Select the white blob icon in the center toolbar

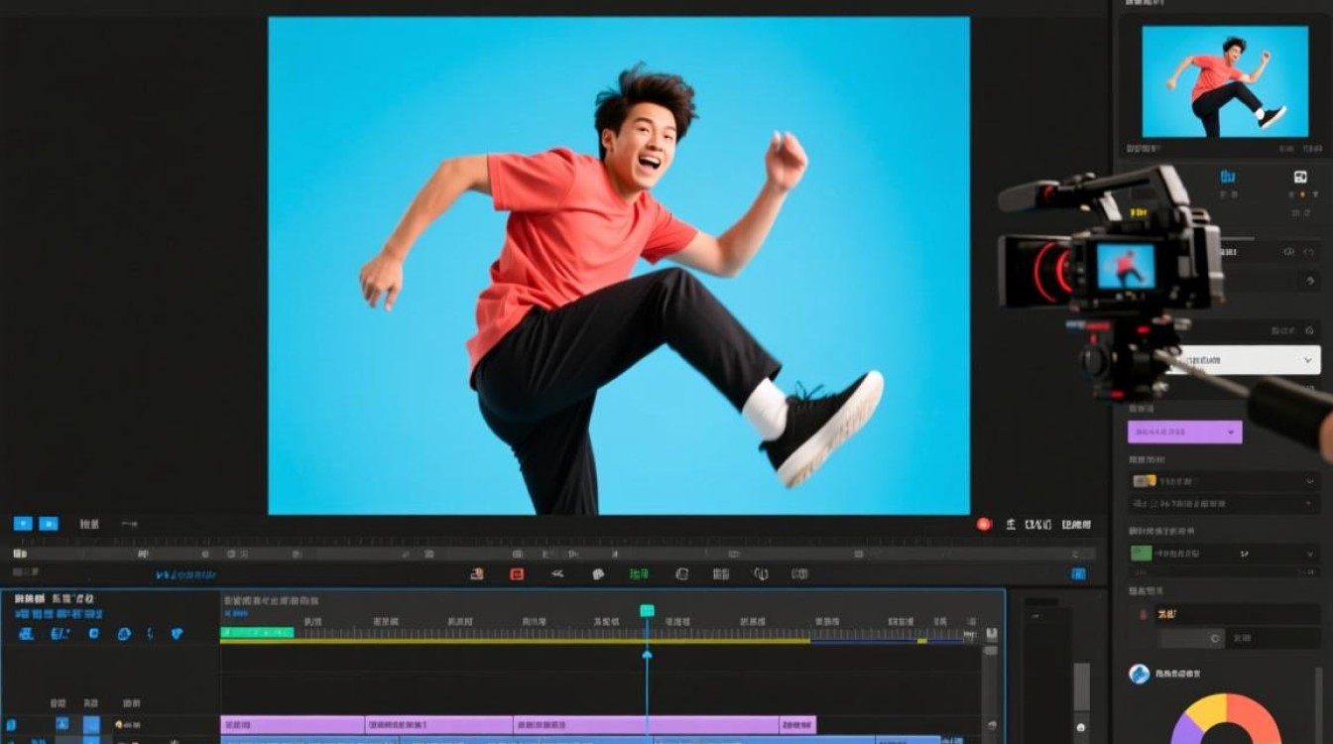point(598,573)
